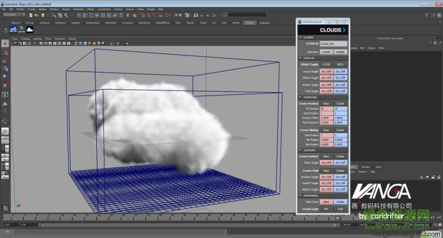Click the CLOUDS header arrow icon
The width and height of the screenshot is (443, 238).
point(344,29)
